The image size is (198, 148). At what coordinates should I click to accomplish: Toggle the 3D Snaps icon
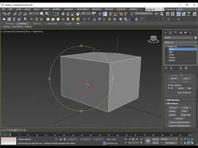(111, 14)
